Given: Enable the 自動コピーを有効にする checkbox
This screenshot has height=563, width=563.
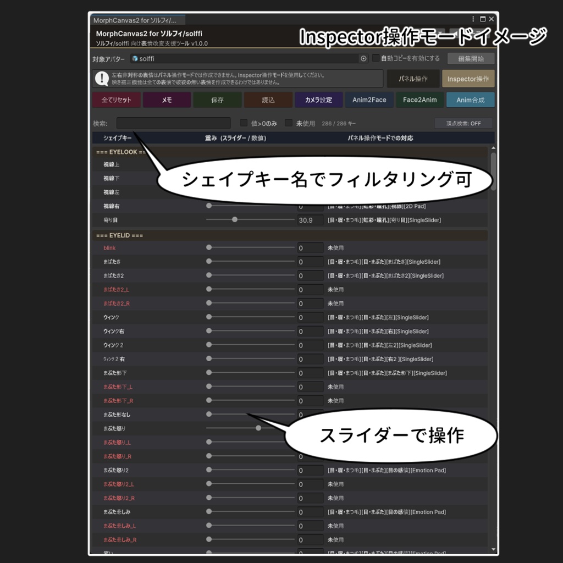Looking at the screenshot, I should pos(376,58).
